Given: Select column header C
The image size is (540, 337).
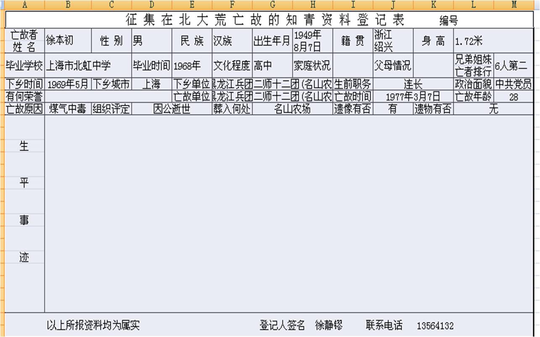Looking at the screenshot, I should (x=111, y=5).
